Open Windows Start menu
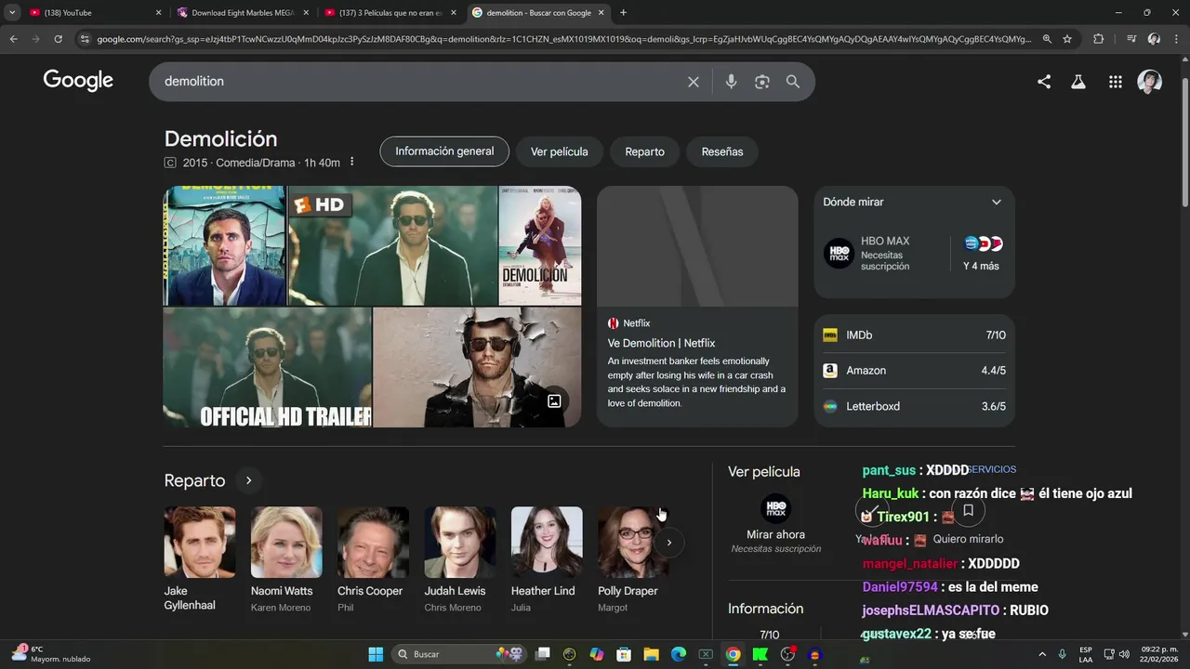 [x=376, y=654]
